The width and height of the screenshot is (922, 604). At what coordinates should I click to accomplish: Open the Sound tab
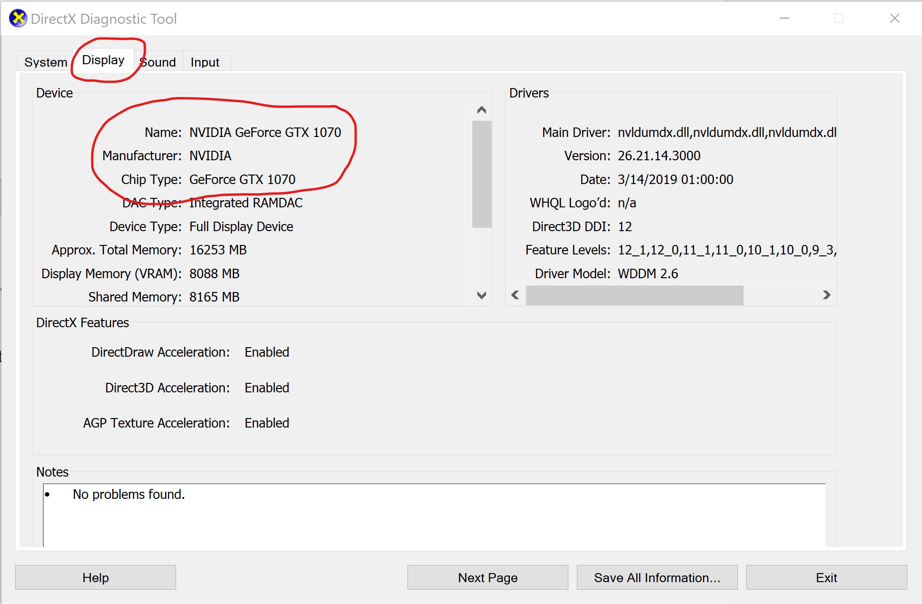coord(158,62)
